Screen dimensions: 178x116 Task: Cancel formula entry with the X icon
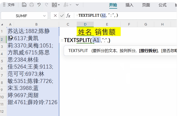click(x=55, y=16)
